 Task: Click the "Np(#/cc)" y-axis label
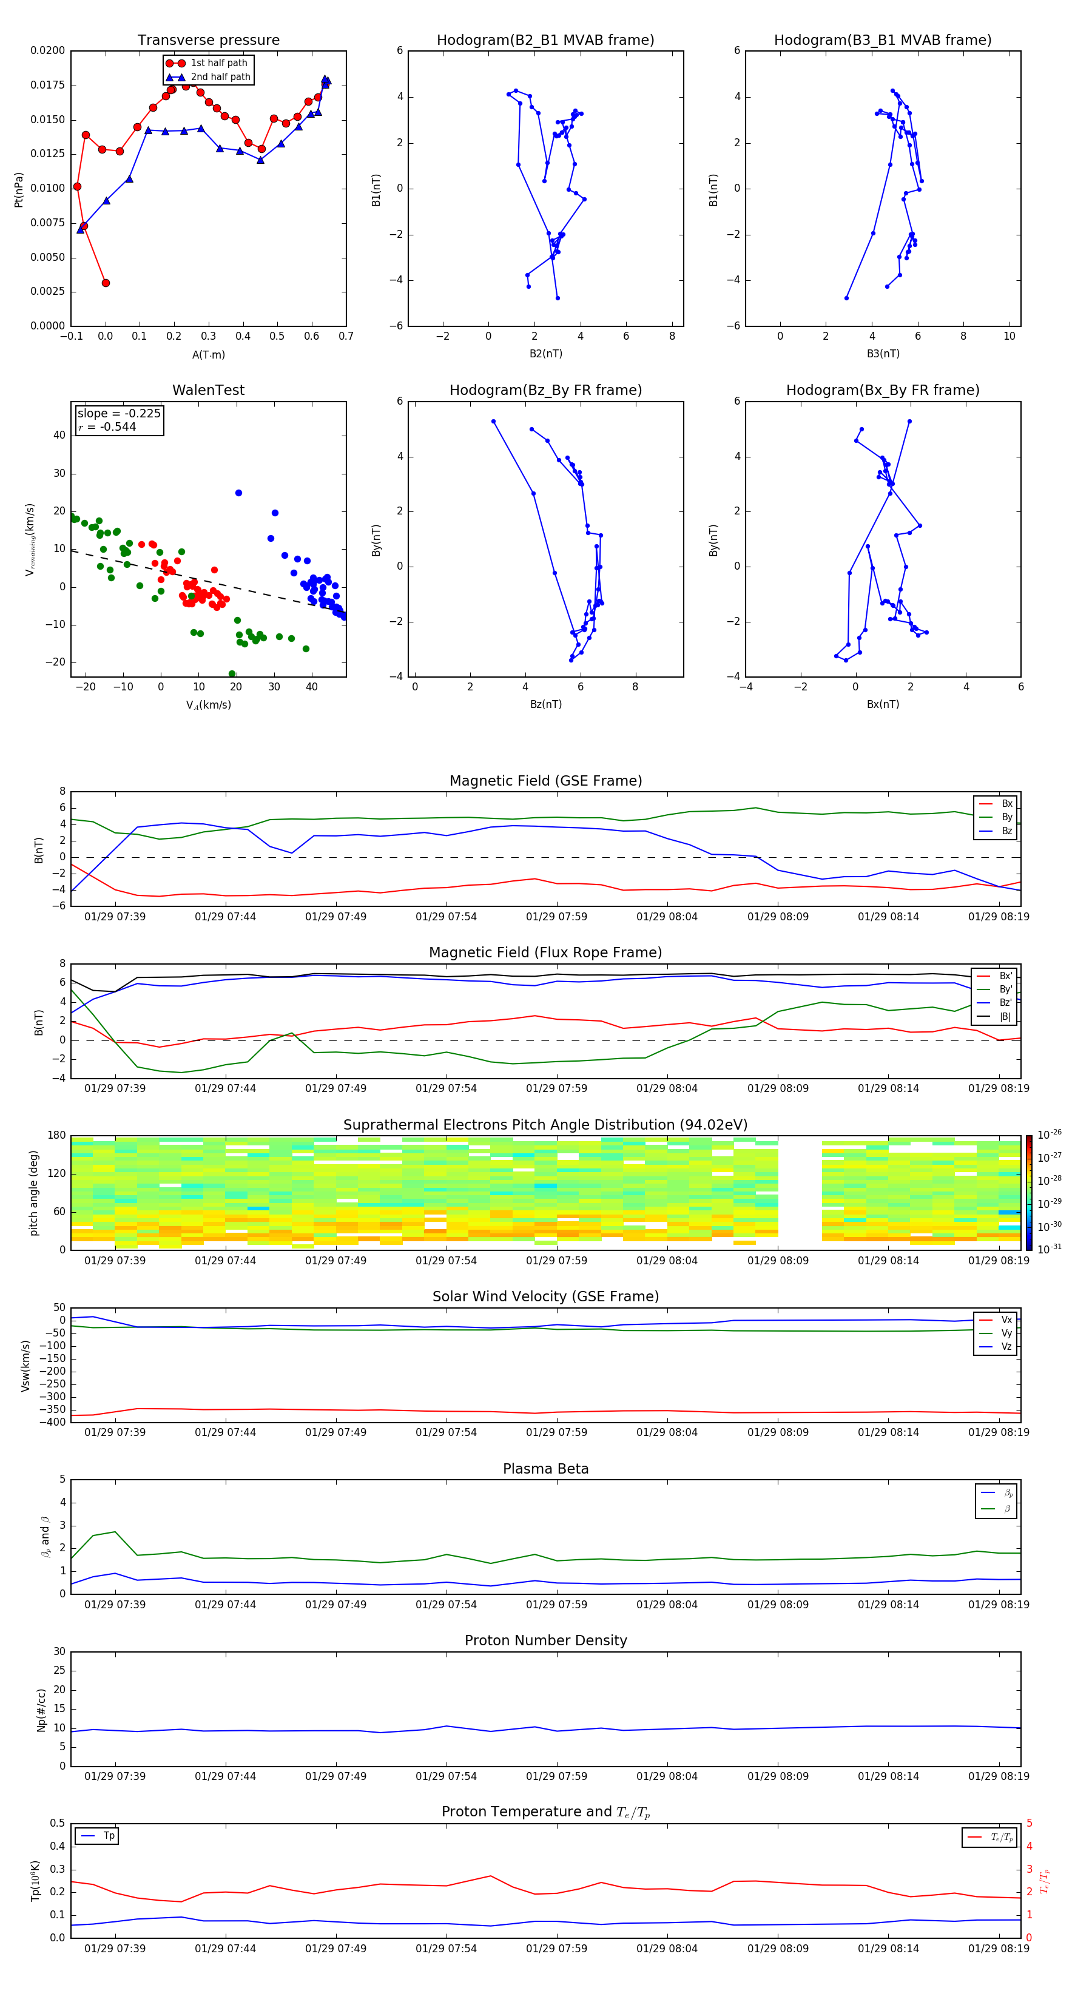tap(41, 1709)
